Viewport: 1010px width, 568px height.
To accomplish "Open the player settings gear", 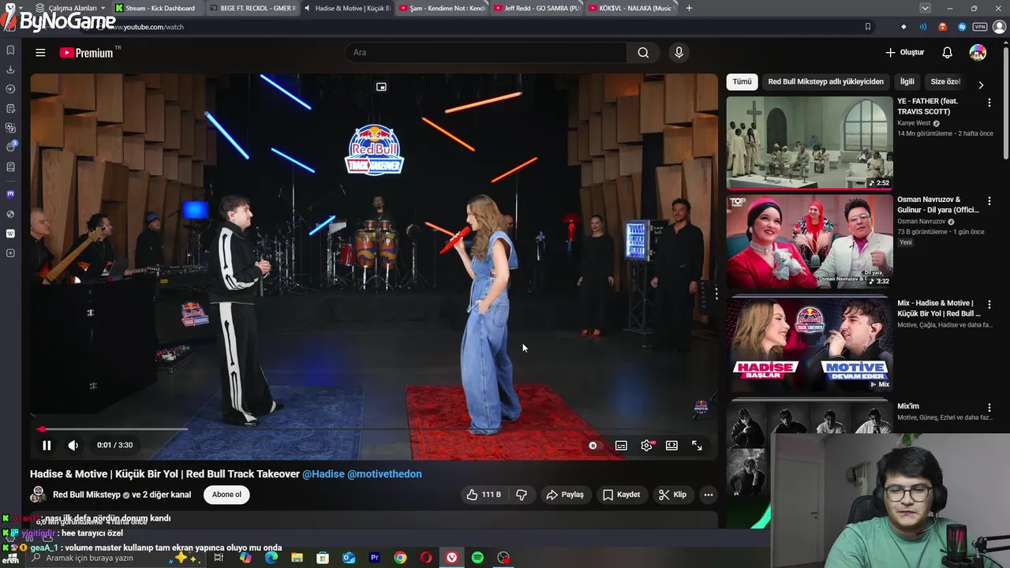I will [x=646, y=446].
